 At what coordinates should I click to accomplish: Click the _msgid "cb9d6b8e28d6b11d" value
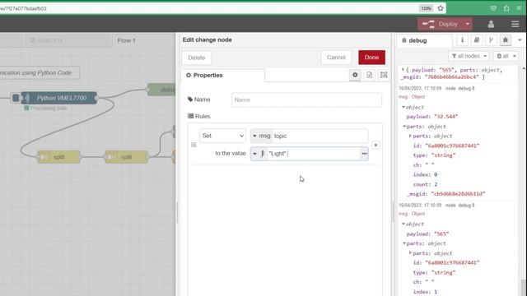click(458, 194)
